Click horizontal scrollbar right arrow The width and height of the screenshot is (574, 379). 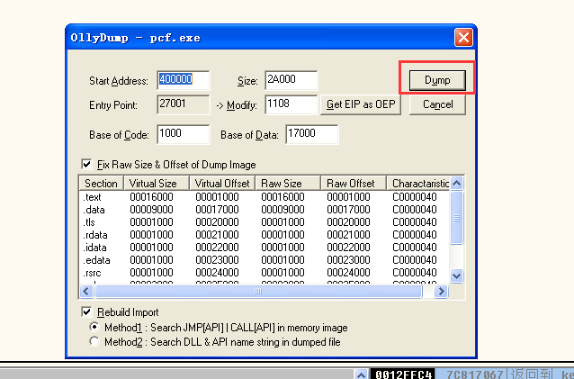click(441, 292)
